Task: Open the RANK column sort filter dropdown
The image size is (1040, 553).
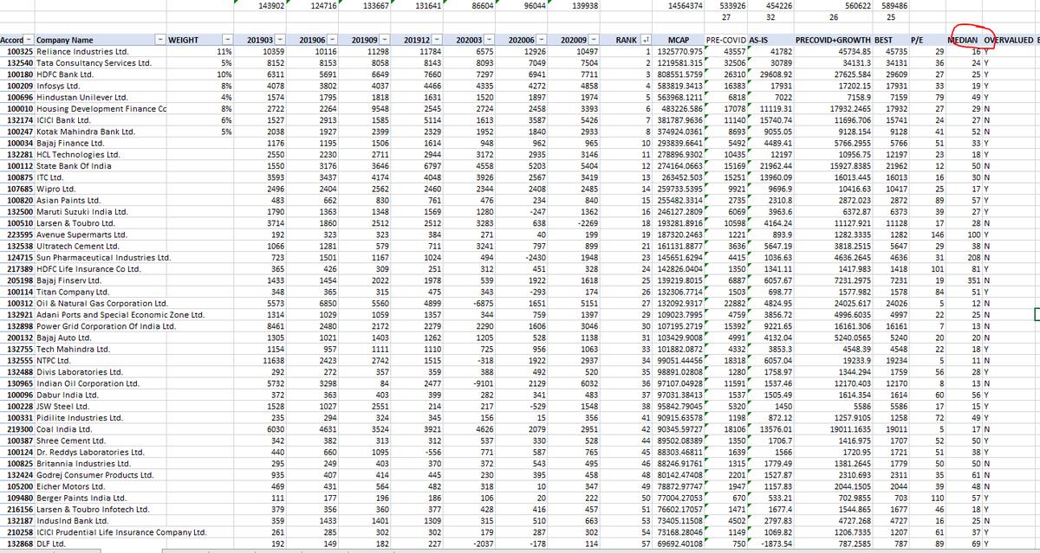Action: tap(645, 41)
